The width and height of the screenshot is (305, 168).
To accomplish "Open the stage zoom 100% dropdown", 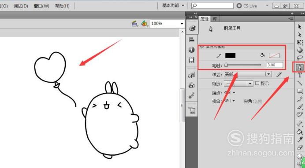I will tap(182, 24).
